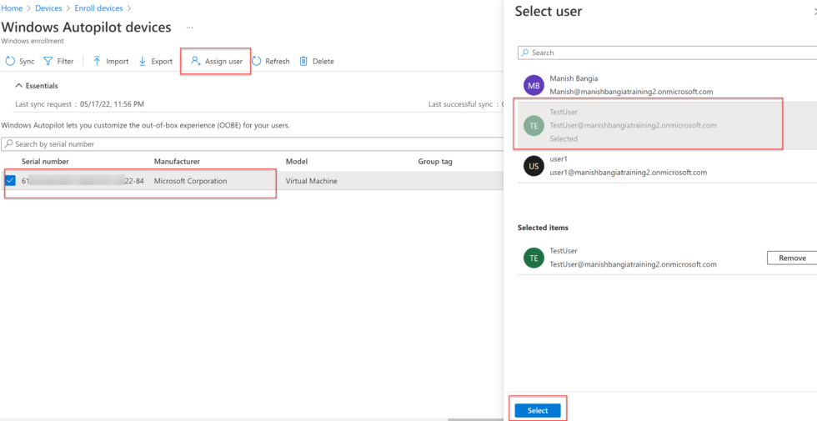Click the Select button
817x421 pixels.
pos(538,410)
